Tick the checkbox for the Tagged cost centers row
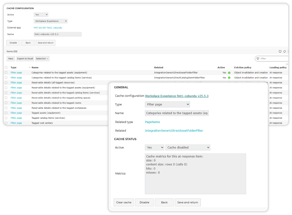 click(x=6, y=123)
